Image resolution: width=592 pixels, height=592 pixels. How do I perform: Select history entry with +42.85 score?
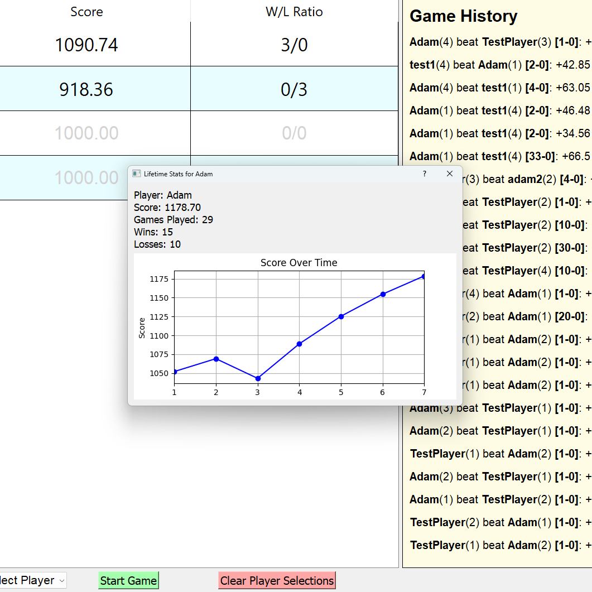click(499, 65)
